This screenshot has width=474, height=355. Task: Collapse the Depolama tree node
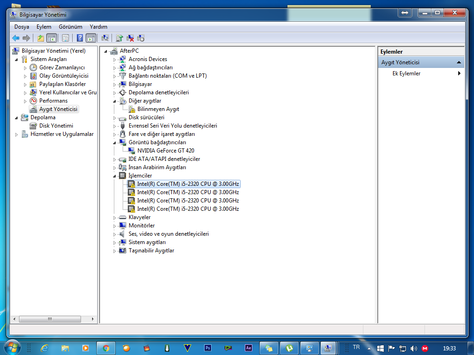point(16,118)
